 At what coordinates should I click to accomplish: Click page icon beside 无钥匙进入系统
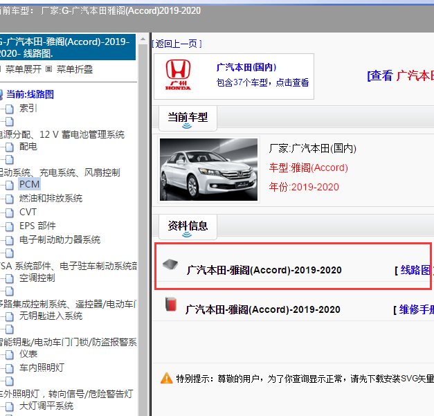(x=10, y=316)
